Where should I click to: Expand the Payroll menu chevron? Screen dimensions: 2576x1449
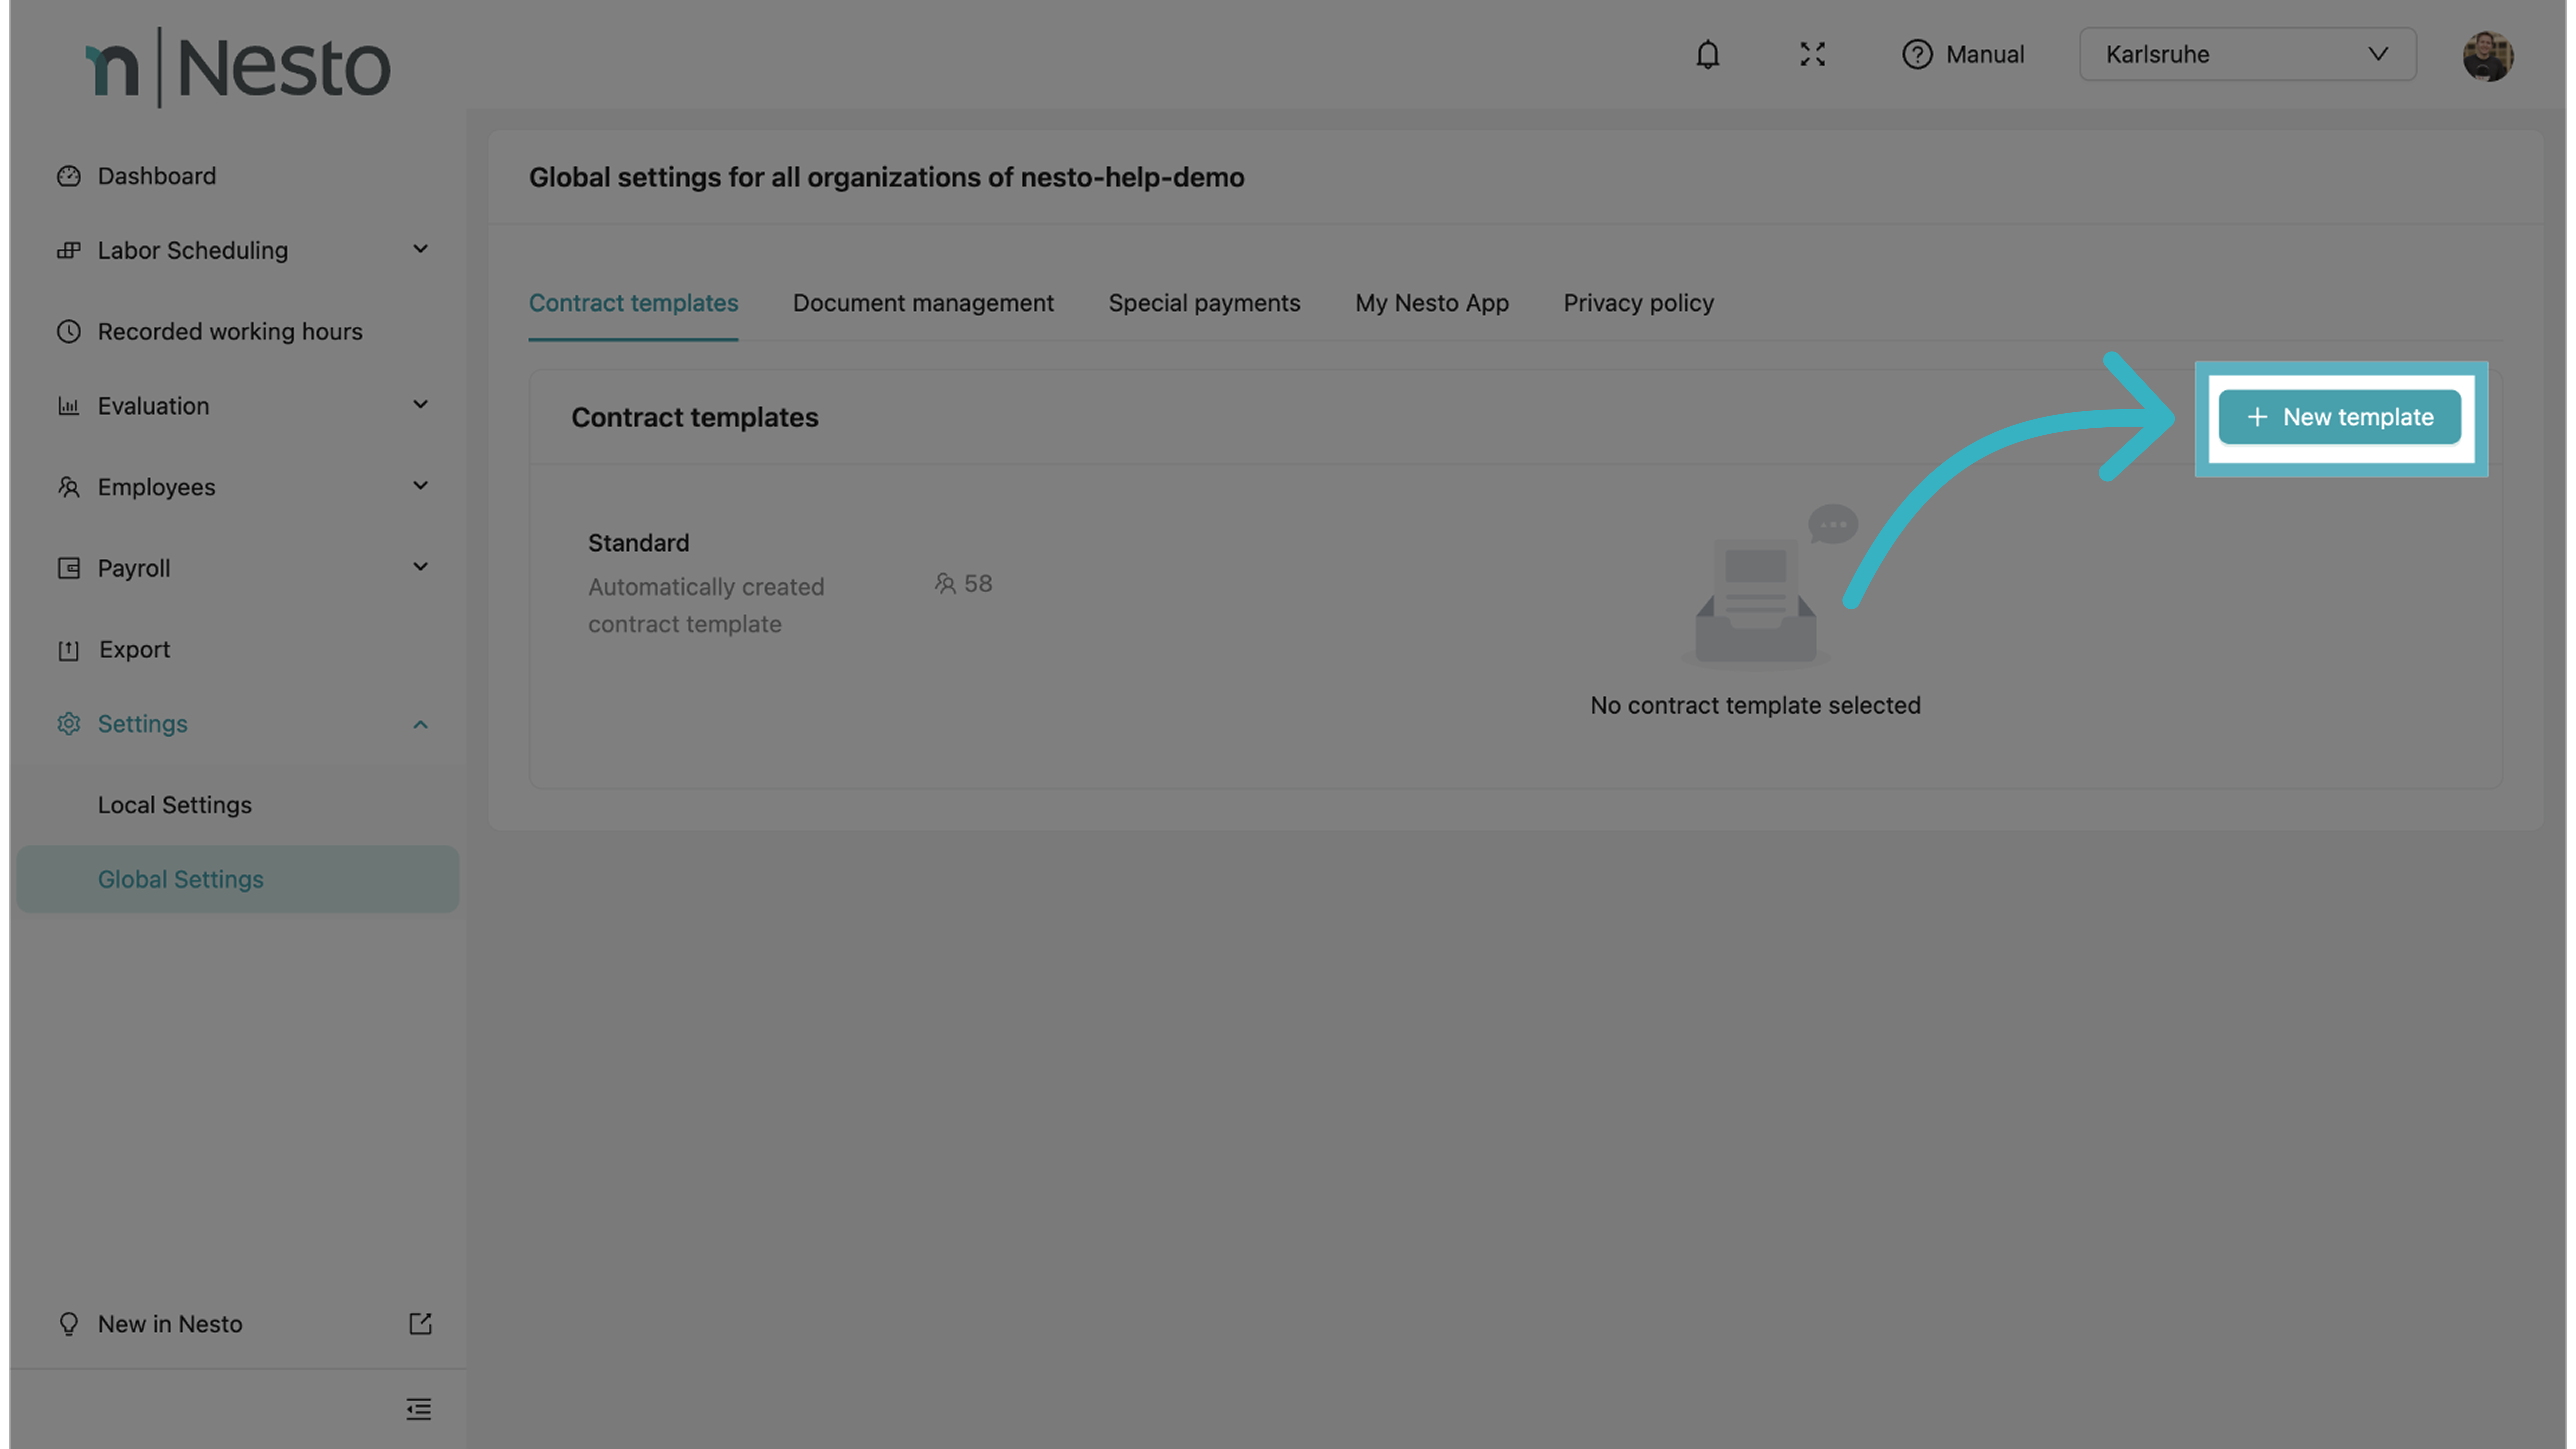point(420,567)
